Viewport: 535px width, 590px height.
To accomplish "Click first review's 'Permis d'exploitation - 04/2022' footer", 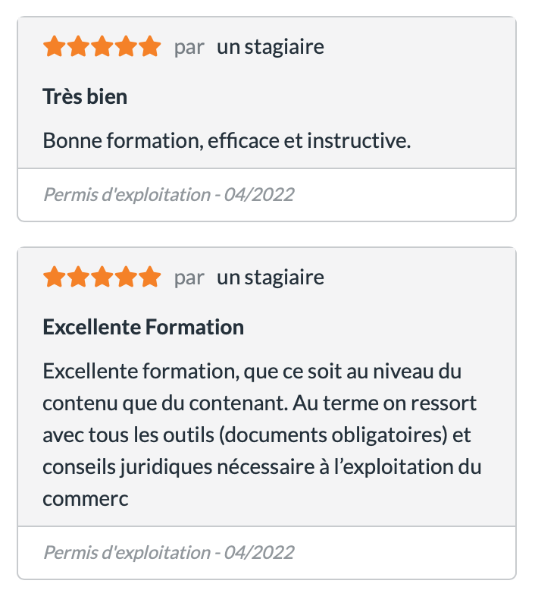I will point(168,195).
